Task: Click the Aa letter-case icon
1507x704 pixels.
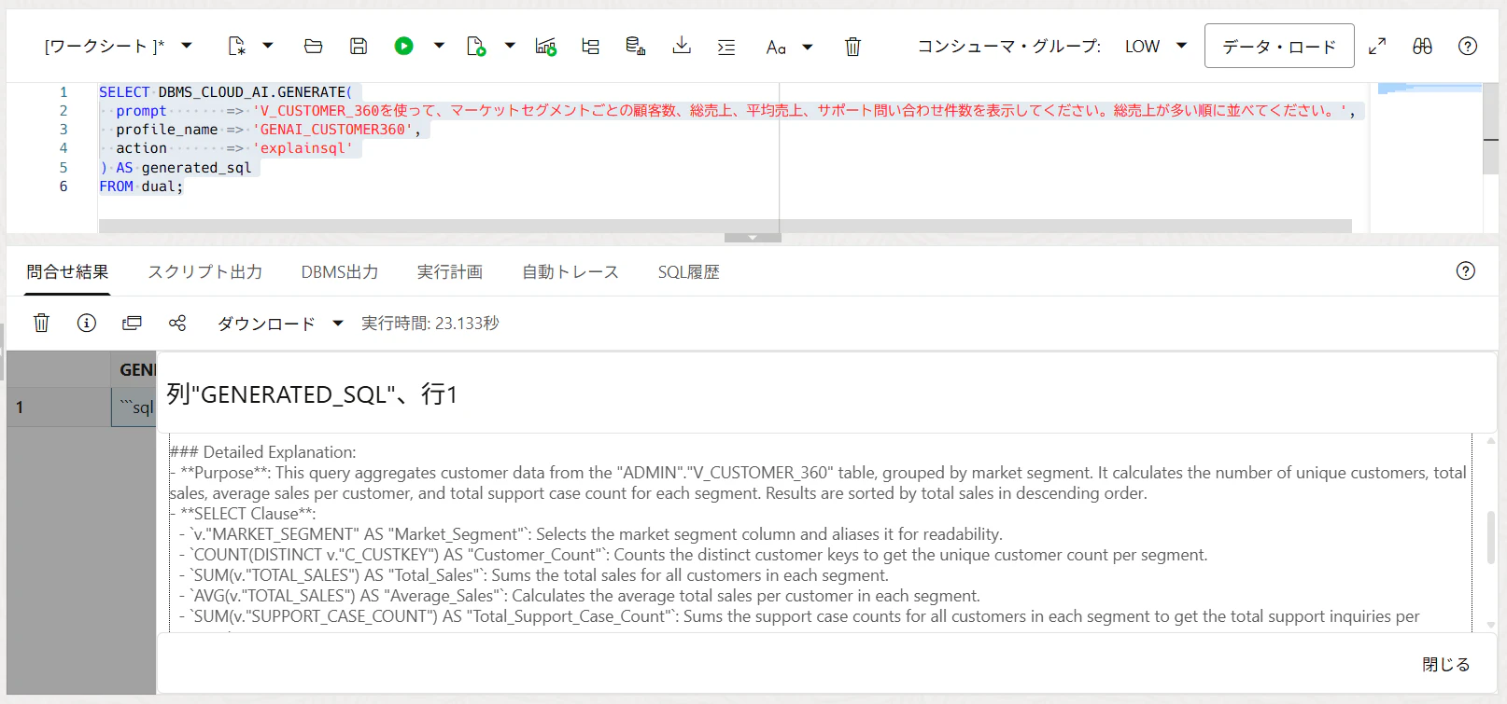Action: [x=776, y=47]
